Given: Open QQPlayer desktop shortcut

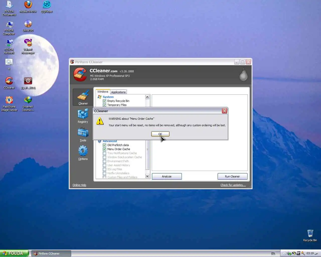Looking at the screenshot, I should tap(47, 7).
